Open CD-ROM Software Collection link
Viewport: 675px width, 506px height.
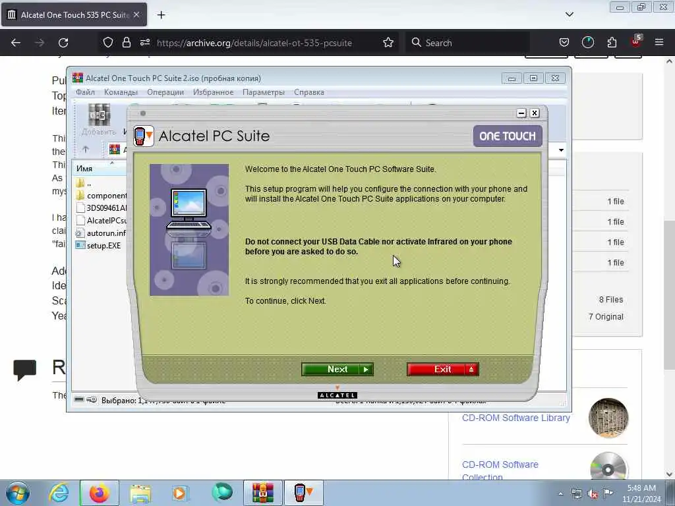(500, 470)
